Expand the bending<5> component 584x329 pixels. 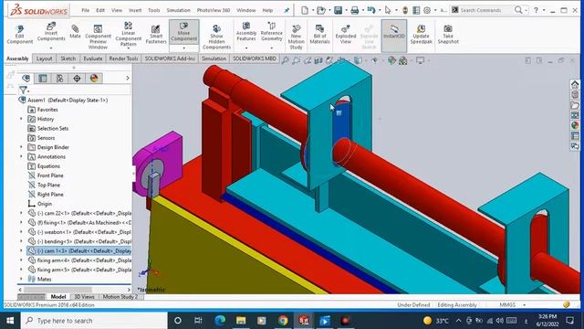click(21, 241)
